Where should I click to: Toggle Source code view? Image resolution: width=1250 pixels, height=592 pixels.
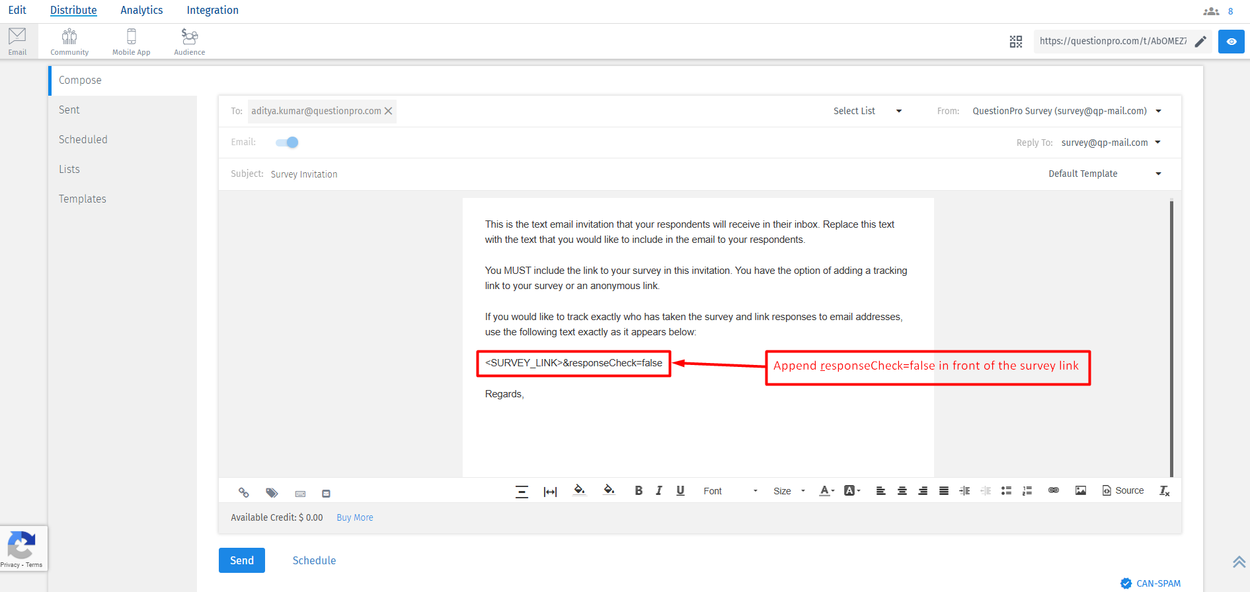click(1122, 490)
